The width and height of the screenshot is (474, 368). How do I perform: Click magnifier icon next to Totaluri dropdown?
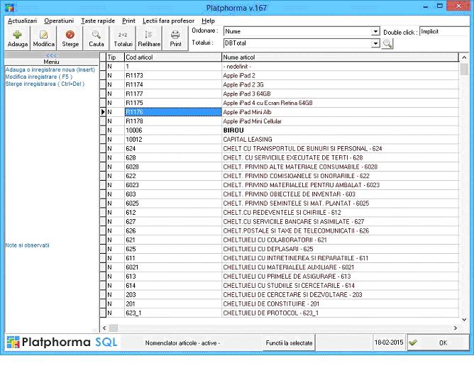387,44
